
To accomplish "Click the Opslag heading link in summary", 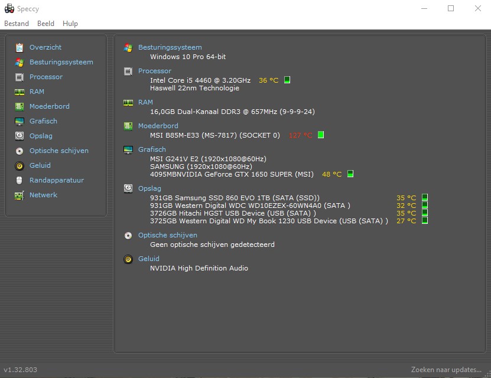I will click(x=149, y=188).
